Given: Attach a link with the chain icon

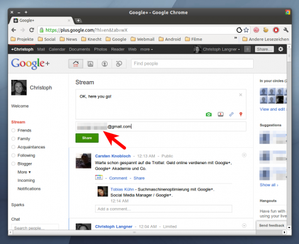Looking at the screenshot, I should coord(231,114).
